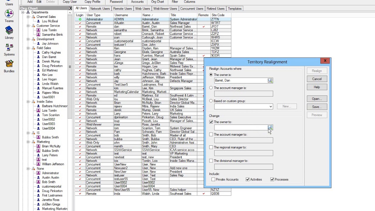Select 'Based on custom group' radio button
The height and width of the screenshot is (211, 375).
point(211,101)
